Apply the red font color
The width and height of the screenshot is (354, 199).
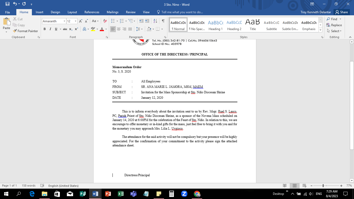(x=102, y=29)
